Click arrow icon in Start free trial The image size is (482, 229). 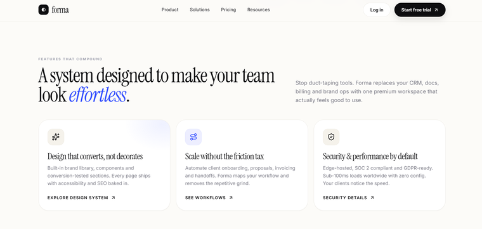click(436, 10)
